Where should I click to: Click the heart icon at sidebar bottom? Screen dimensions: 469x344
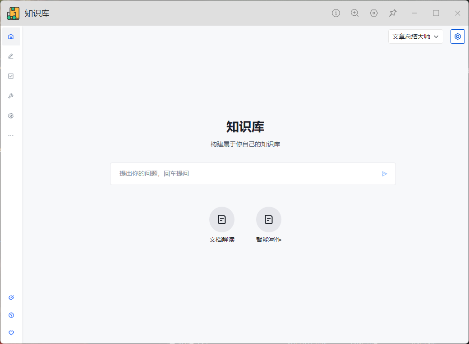pos(11,333)
